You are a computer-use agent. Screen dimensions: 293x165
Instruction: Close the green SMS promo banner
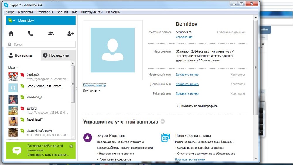[71, 146]
